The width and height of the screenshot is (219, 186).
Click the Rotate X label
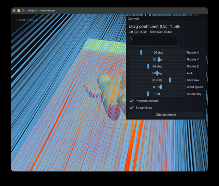tap(193, 53)
